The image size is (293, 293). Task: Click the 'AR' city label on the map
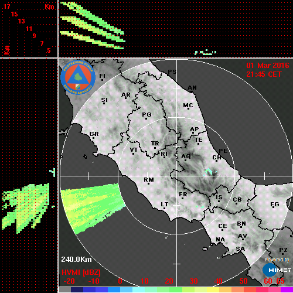(126, 95)
